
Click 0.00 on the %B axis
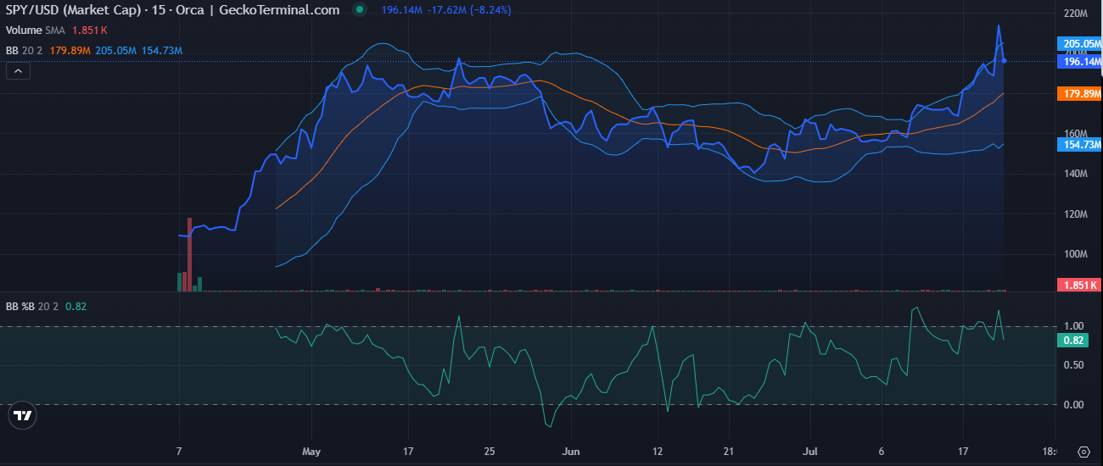pos(1073,404)
